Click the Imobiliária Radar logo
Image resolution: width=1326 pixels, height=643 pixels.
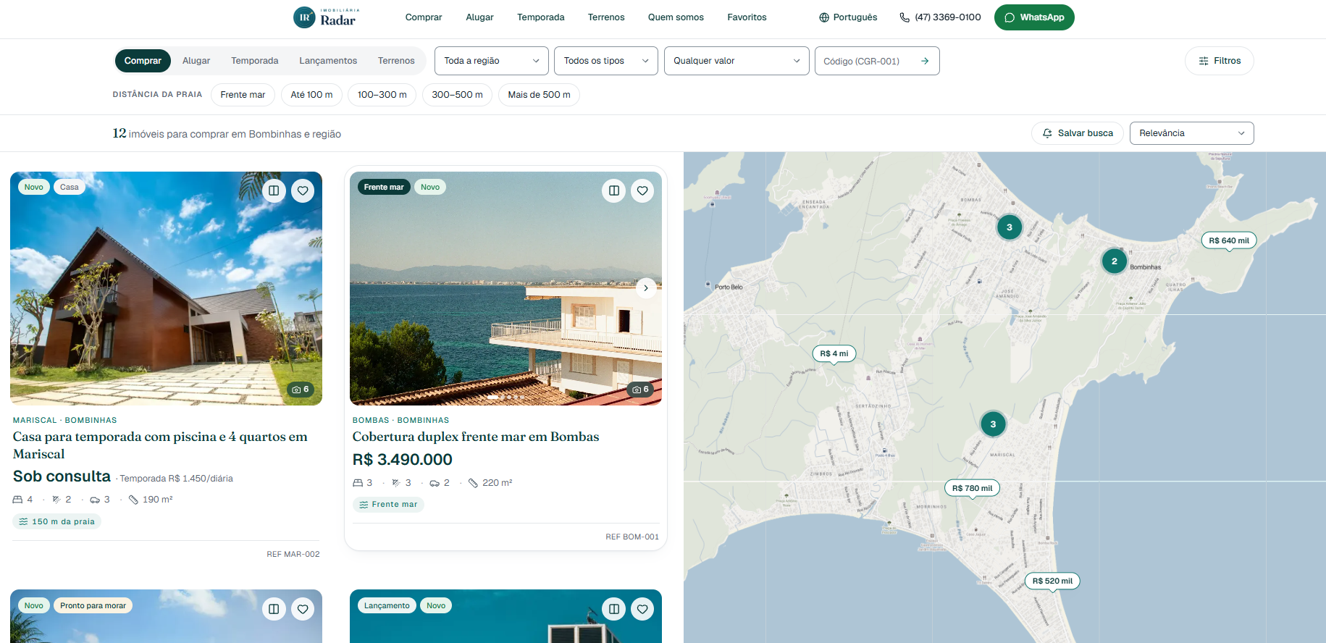pos(327,17)
